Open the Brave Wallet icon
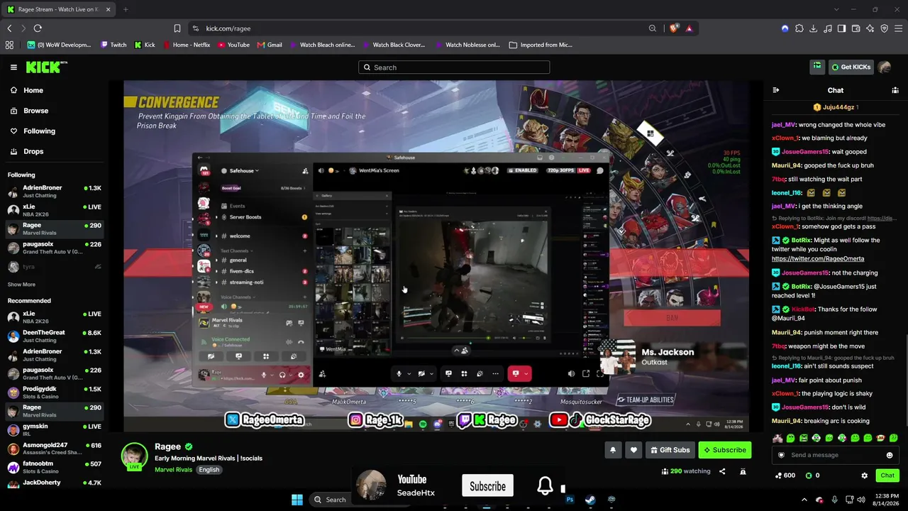The image size is (908, 511). (x=856, y=28)
